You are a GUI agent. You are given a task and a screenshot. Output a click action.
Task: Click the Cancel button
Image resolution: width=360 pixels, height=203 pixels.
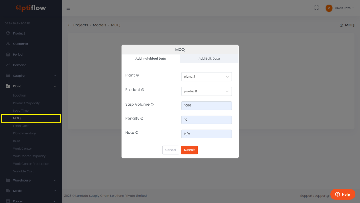pos(170,150)
